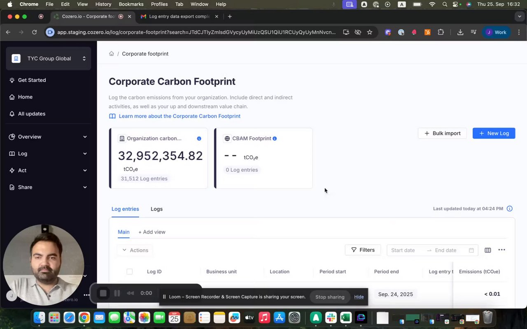
Task: Select the Main view tab
Action: (x=124, y=232)
